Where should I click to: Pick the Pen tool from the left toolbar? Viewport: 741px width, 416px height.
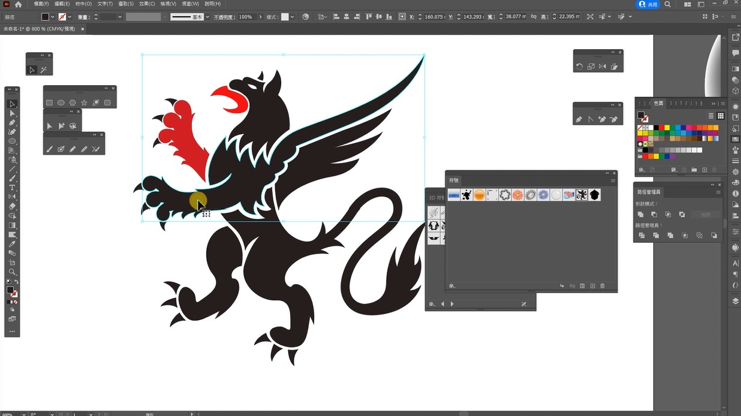tap(12, 122)
